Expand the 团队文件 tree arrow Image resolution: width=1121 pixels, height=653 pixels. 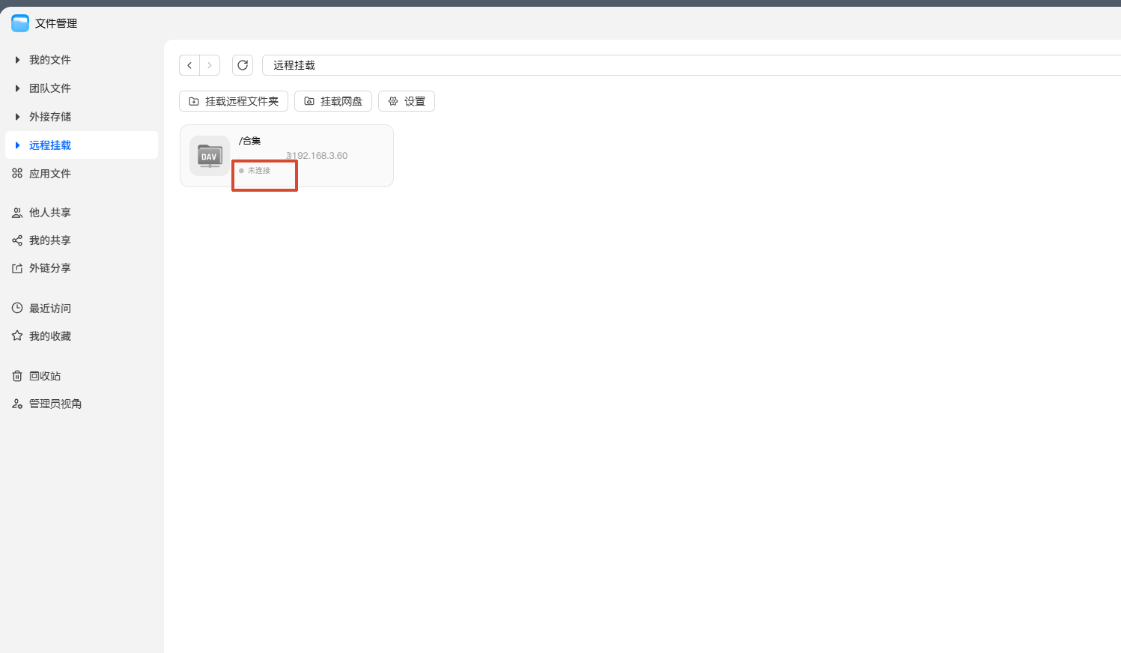coord(17,88)
